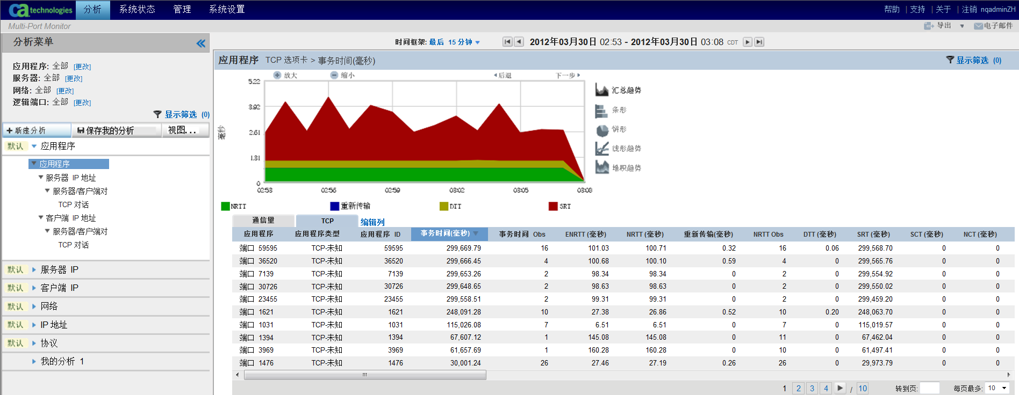
Task: Click the 缩小 zoom-out icon above chart
Action: [x=334, y=75]
